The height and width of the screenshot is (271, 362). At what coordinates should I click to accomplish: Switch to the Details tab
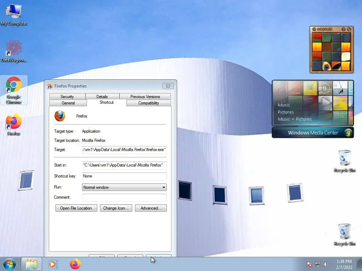pos(102,97)
